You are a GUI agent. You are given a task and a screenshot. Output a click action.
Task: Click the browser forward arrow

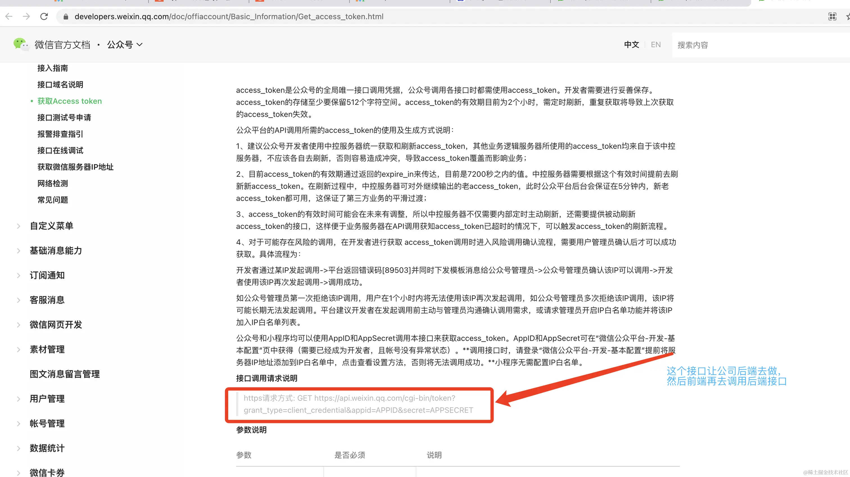pyautogui.click(x=26, y=17)
